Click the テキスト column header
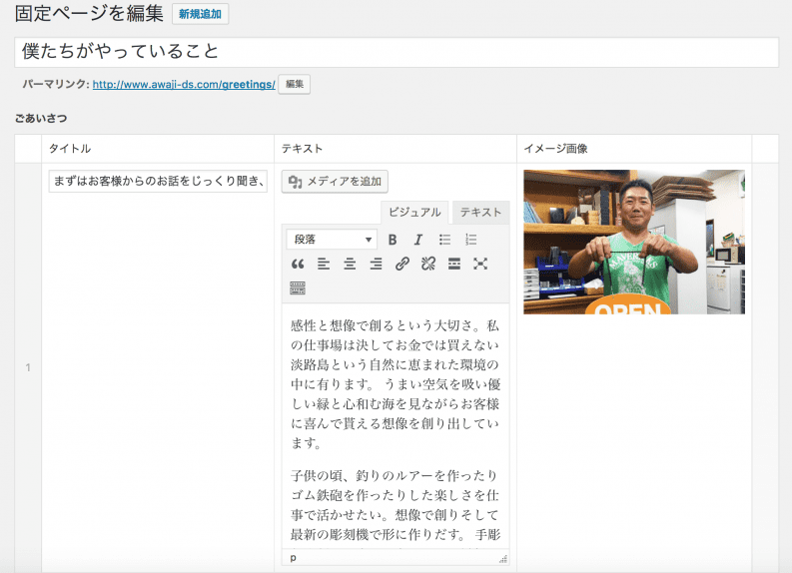792x573 pixels. point(302,149)
